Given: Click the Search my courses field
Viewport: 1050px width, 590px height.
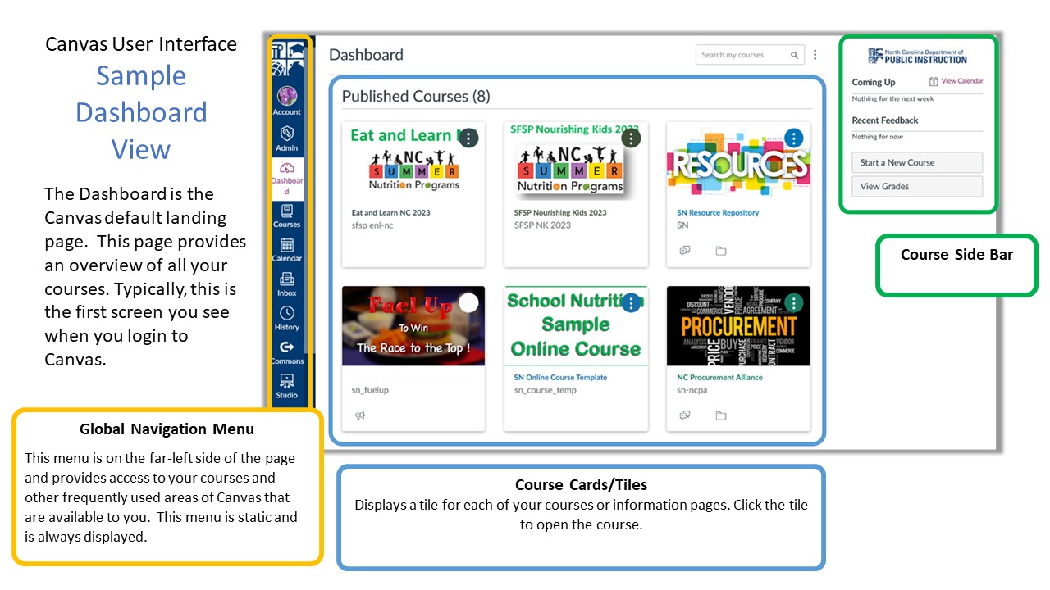Looking at the screenshot, I should 743,55.
